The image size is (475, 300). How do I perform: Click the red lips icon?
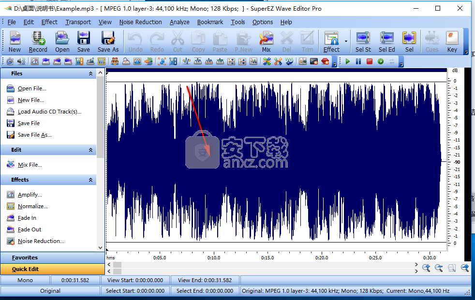point(325,62)
